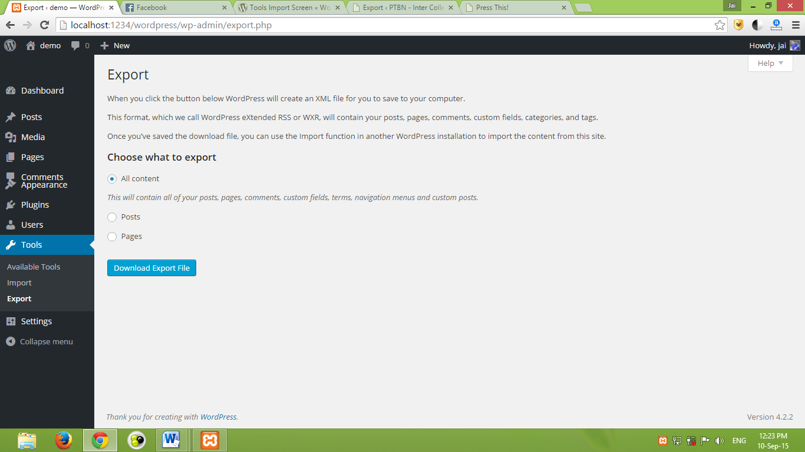The height and width of the screenshot is (452, 805).
Task: Select the Pages export radio button
Action: coord(112,237)
